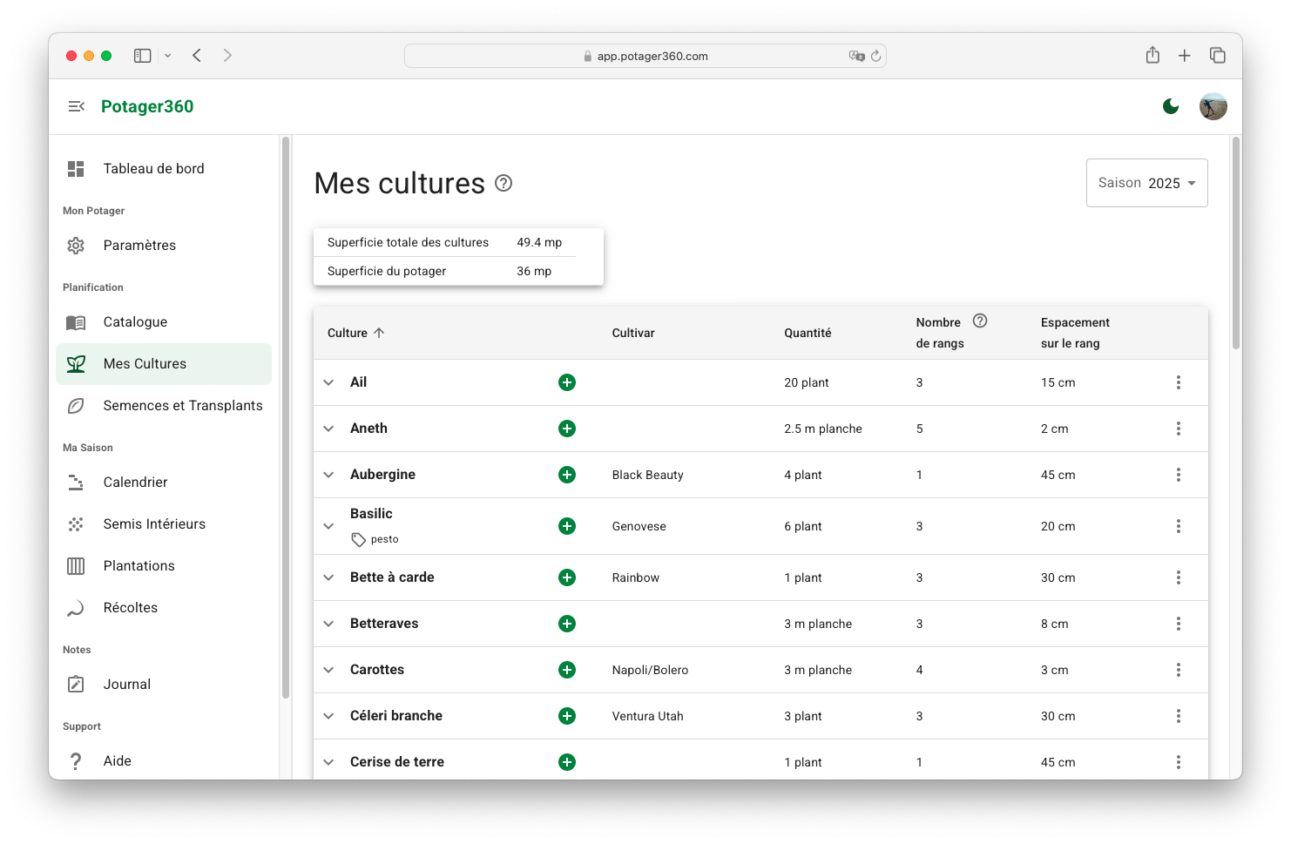Click the pesto tag icon under Basilic
Screen dimensions: 1291x844
pos(359,539)
